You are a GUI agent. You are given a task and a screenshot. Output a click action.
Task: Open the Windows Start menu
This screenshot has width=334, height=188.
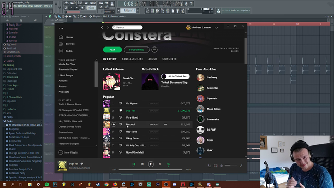[4, 184]
